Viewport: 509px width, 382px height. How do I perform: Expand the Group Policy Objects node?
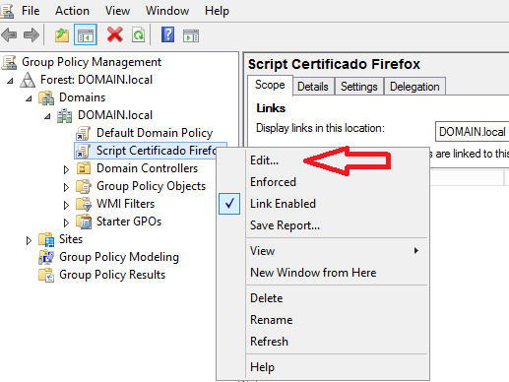pyautogui.click(x=66, y=187)
